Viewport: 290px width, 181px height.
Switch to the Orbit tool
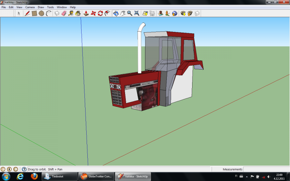click(116, 13)
